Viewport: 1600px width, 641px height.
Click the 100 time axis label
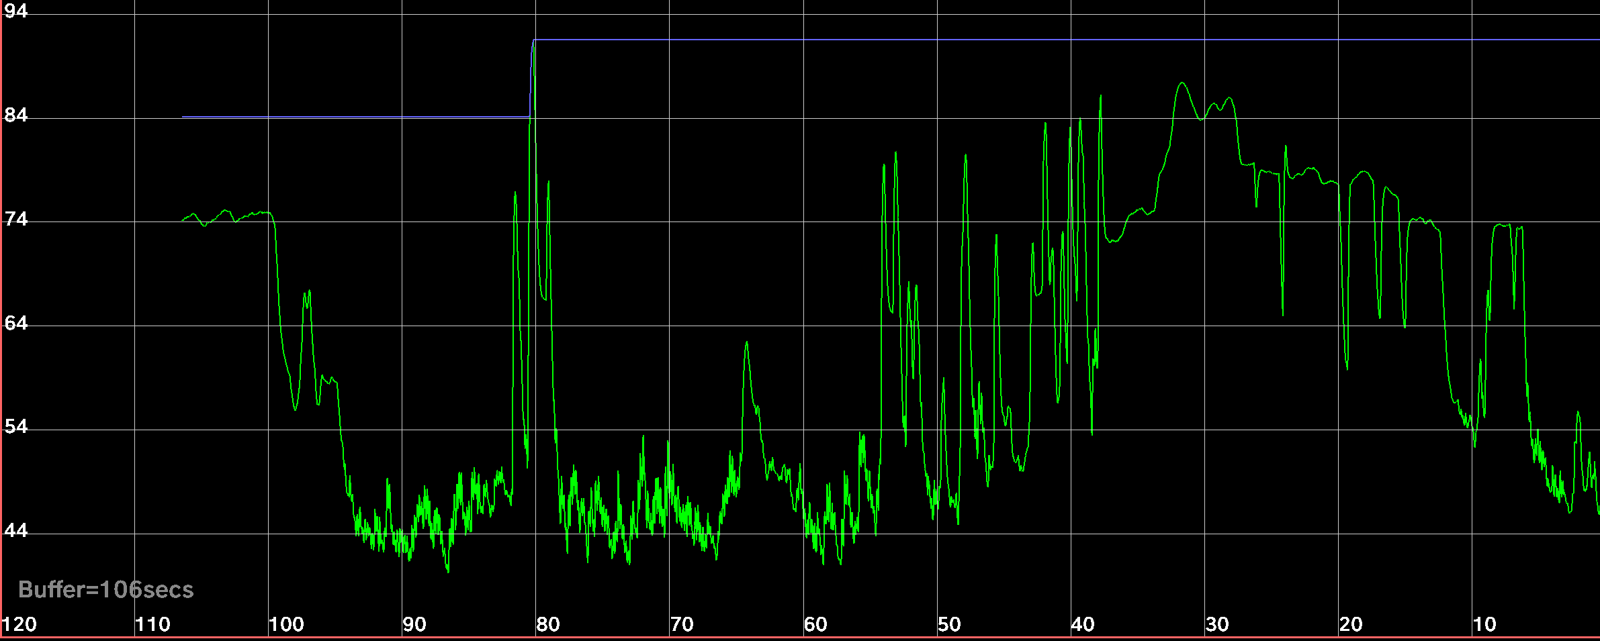[287, 624]
